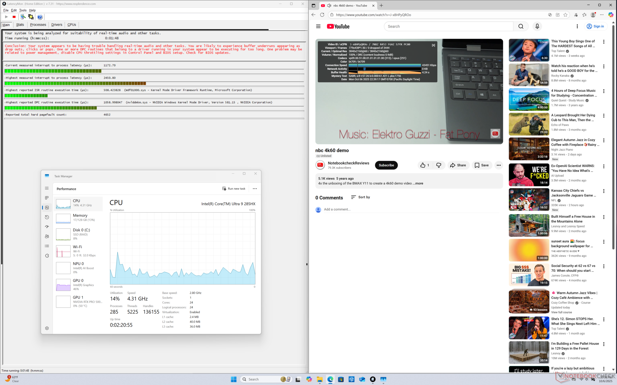Open Task Manager settings gear
Image resolution: width=617 pixels, height=385 pixels.
pos(47,328)
